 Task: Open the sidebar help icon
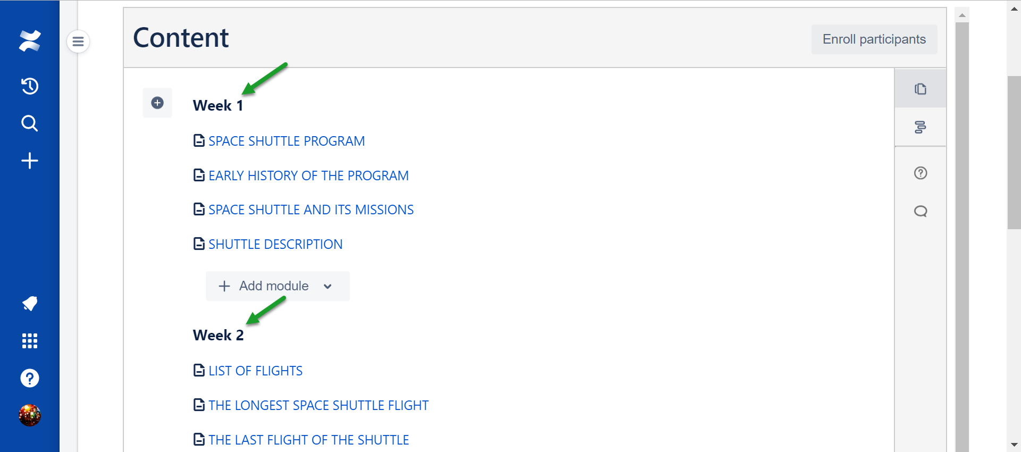(x=30, y=378)
